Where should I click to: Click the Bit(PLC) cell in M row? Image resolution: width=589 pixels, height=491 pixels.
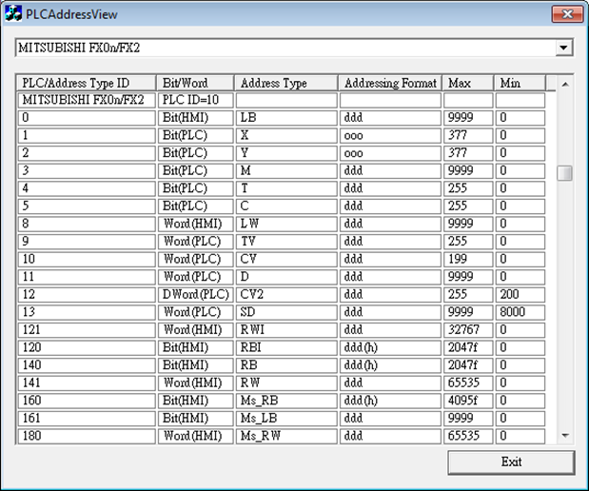tap(196, 170)
